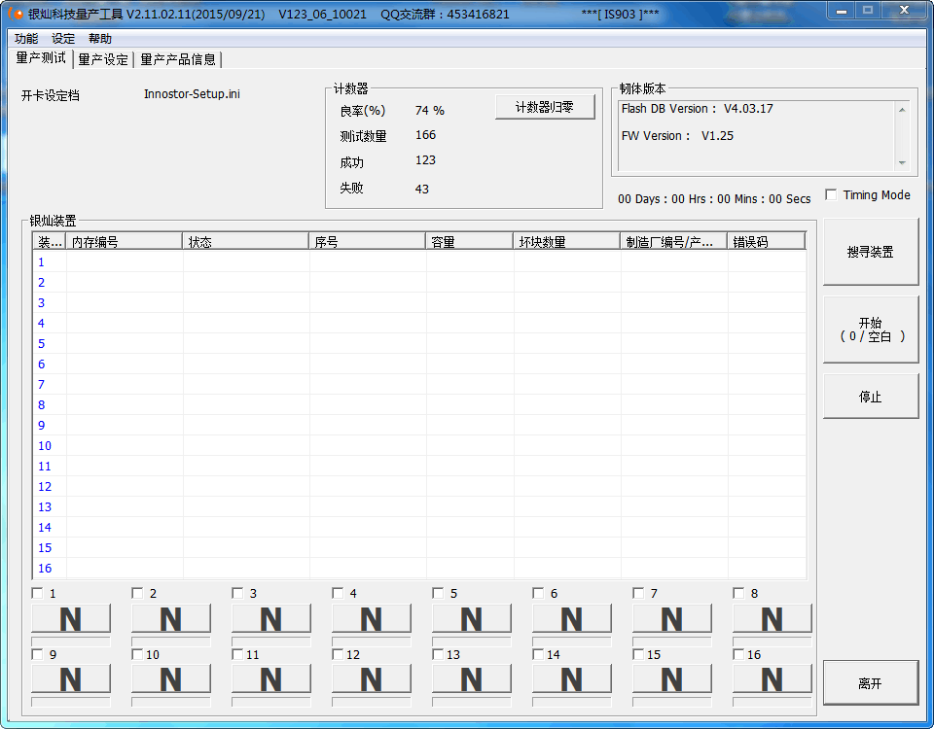
Task: Open the 功能 menu
Action: (26, 39)
